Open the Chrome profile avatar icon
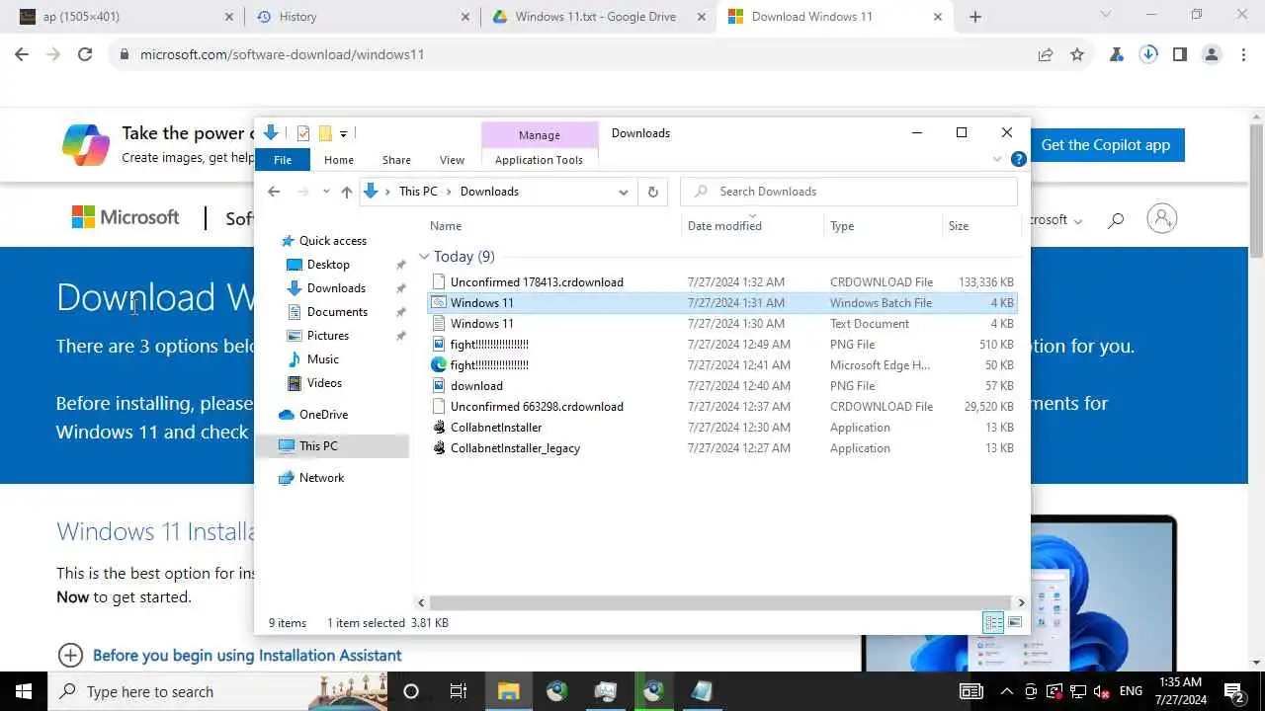The height and width of the screenshot is (711, 1265). point(1212,54)
